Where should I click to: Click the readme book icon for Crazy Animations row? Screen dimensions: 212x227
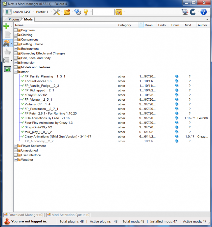pyautogui.click(x=176, y=136)
